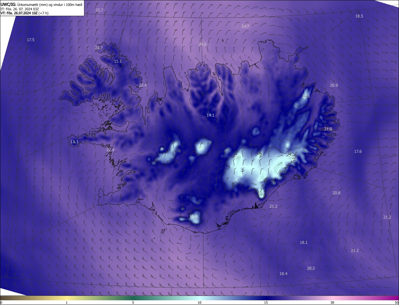Click the 20.8 value label on the map
This screenshot has height=305, width=399.
pos(336,193)
